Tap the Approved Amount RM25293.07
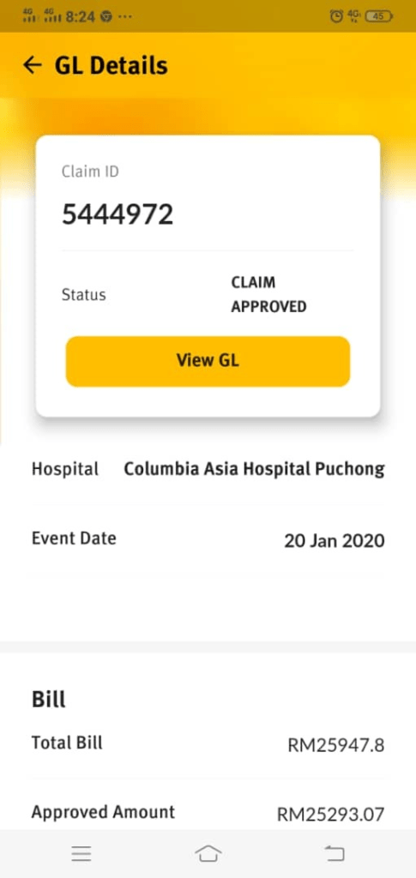This screenshot has width=416, height=878. (x=331, y=815)
